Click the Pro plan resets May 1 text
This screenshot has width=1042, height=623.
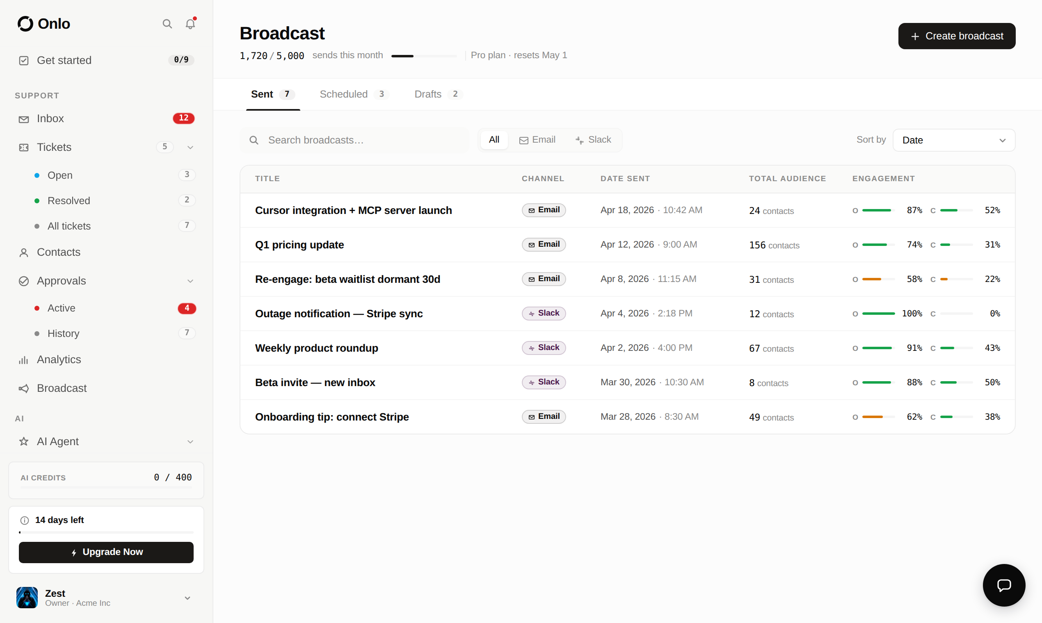(x=519, y=55)
